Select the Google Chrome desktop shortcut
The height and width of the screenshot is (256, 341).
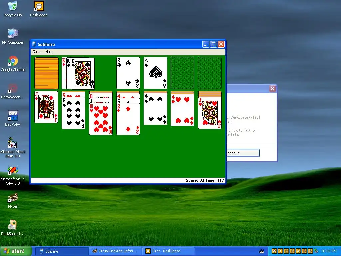pyautogui.click(x=13, y=64)
